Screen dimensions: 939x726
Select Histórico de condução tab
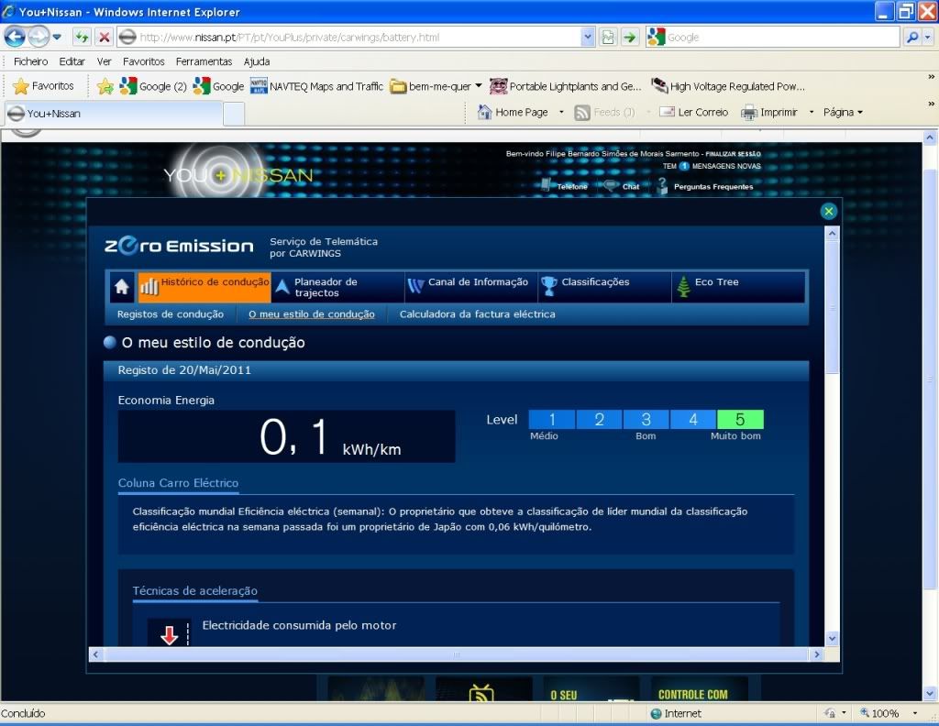[204, 287]
